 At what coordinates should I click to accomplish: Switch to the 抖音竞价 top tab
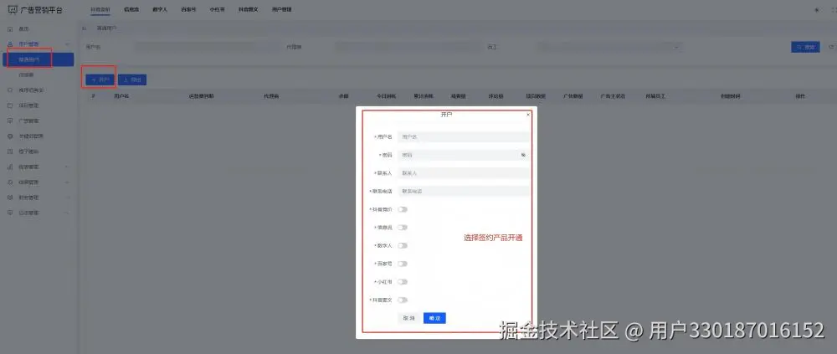[100, 9]
